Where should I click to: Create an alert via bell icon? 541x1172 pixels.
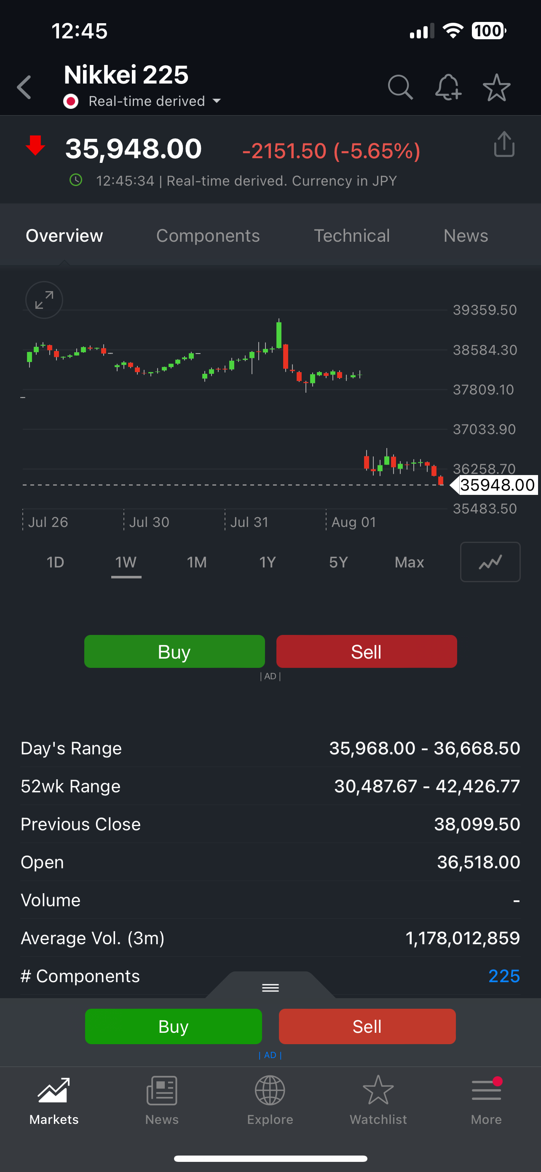pos(448,87)
